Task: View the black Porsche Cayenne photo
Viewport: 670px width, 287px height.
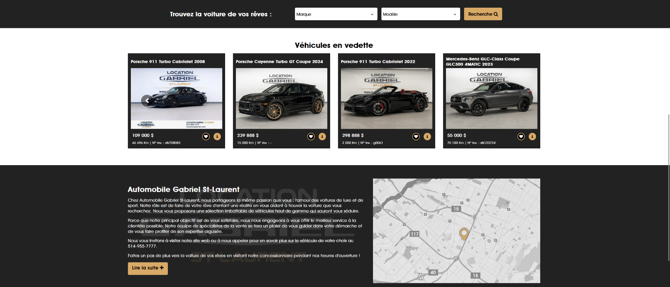Action: click(x=281, y=98)
